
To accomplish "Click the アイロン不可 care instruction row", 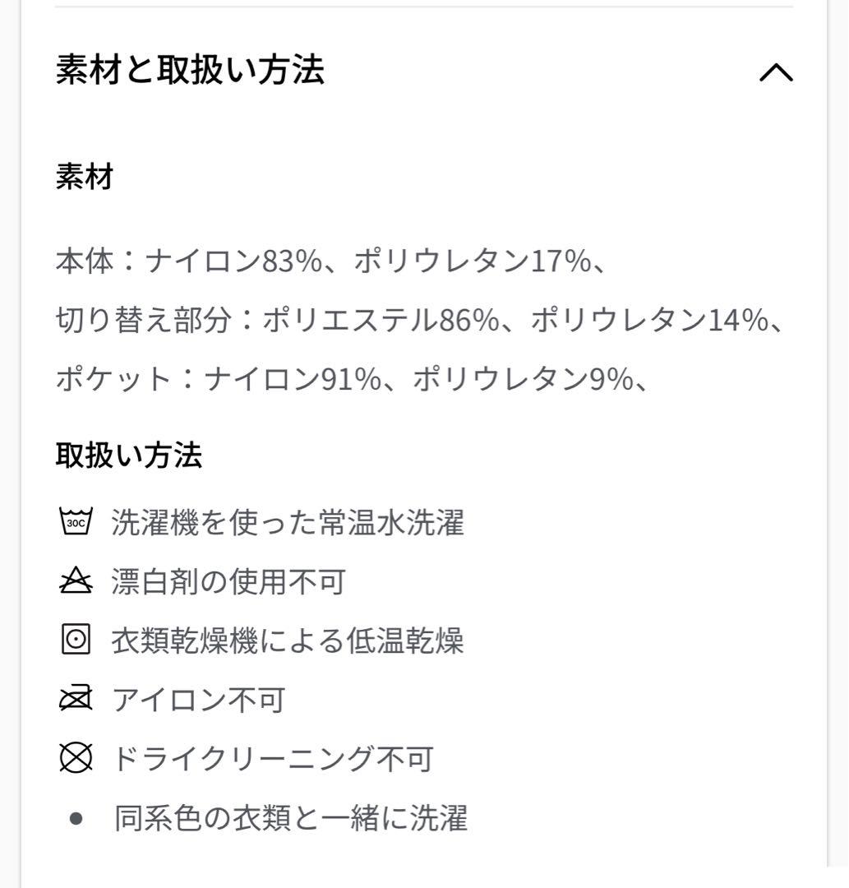I will (x=197, y=701).
